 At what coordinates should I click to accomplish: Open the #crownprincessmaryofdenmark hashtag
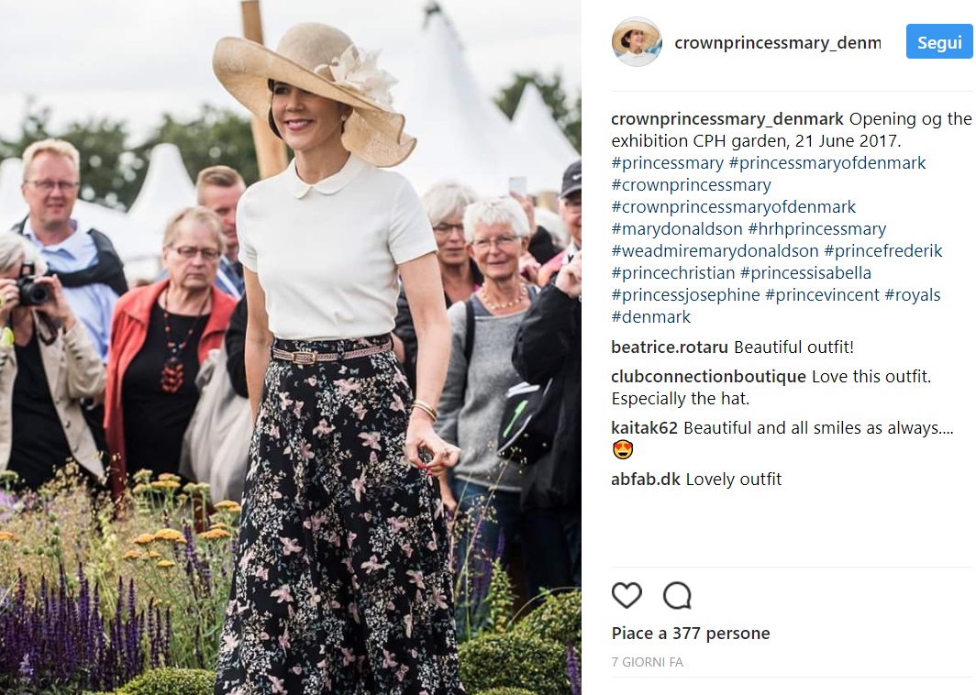coord(733,207)
